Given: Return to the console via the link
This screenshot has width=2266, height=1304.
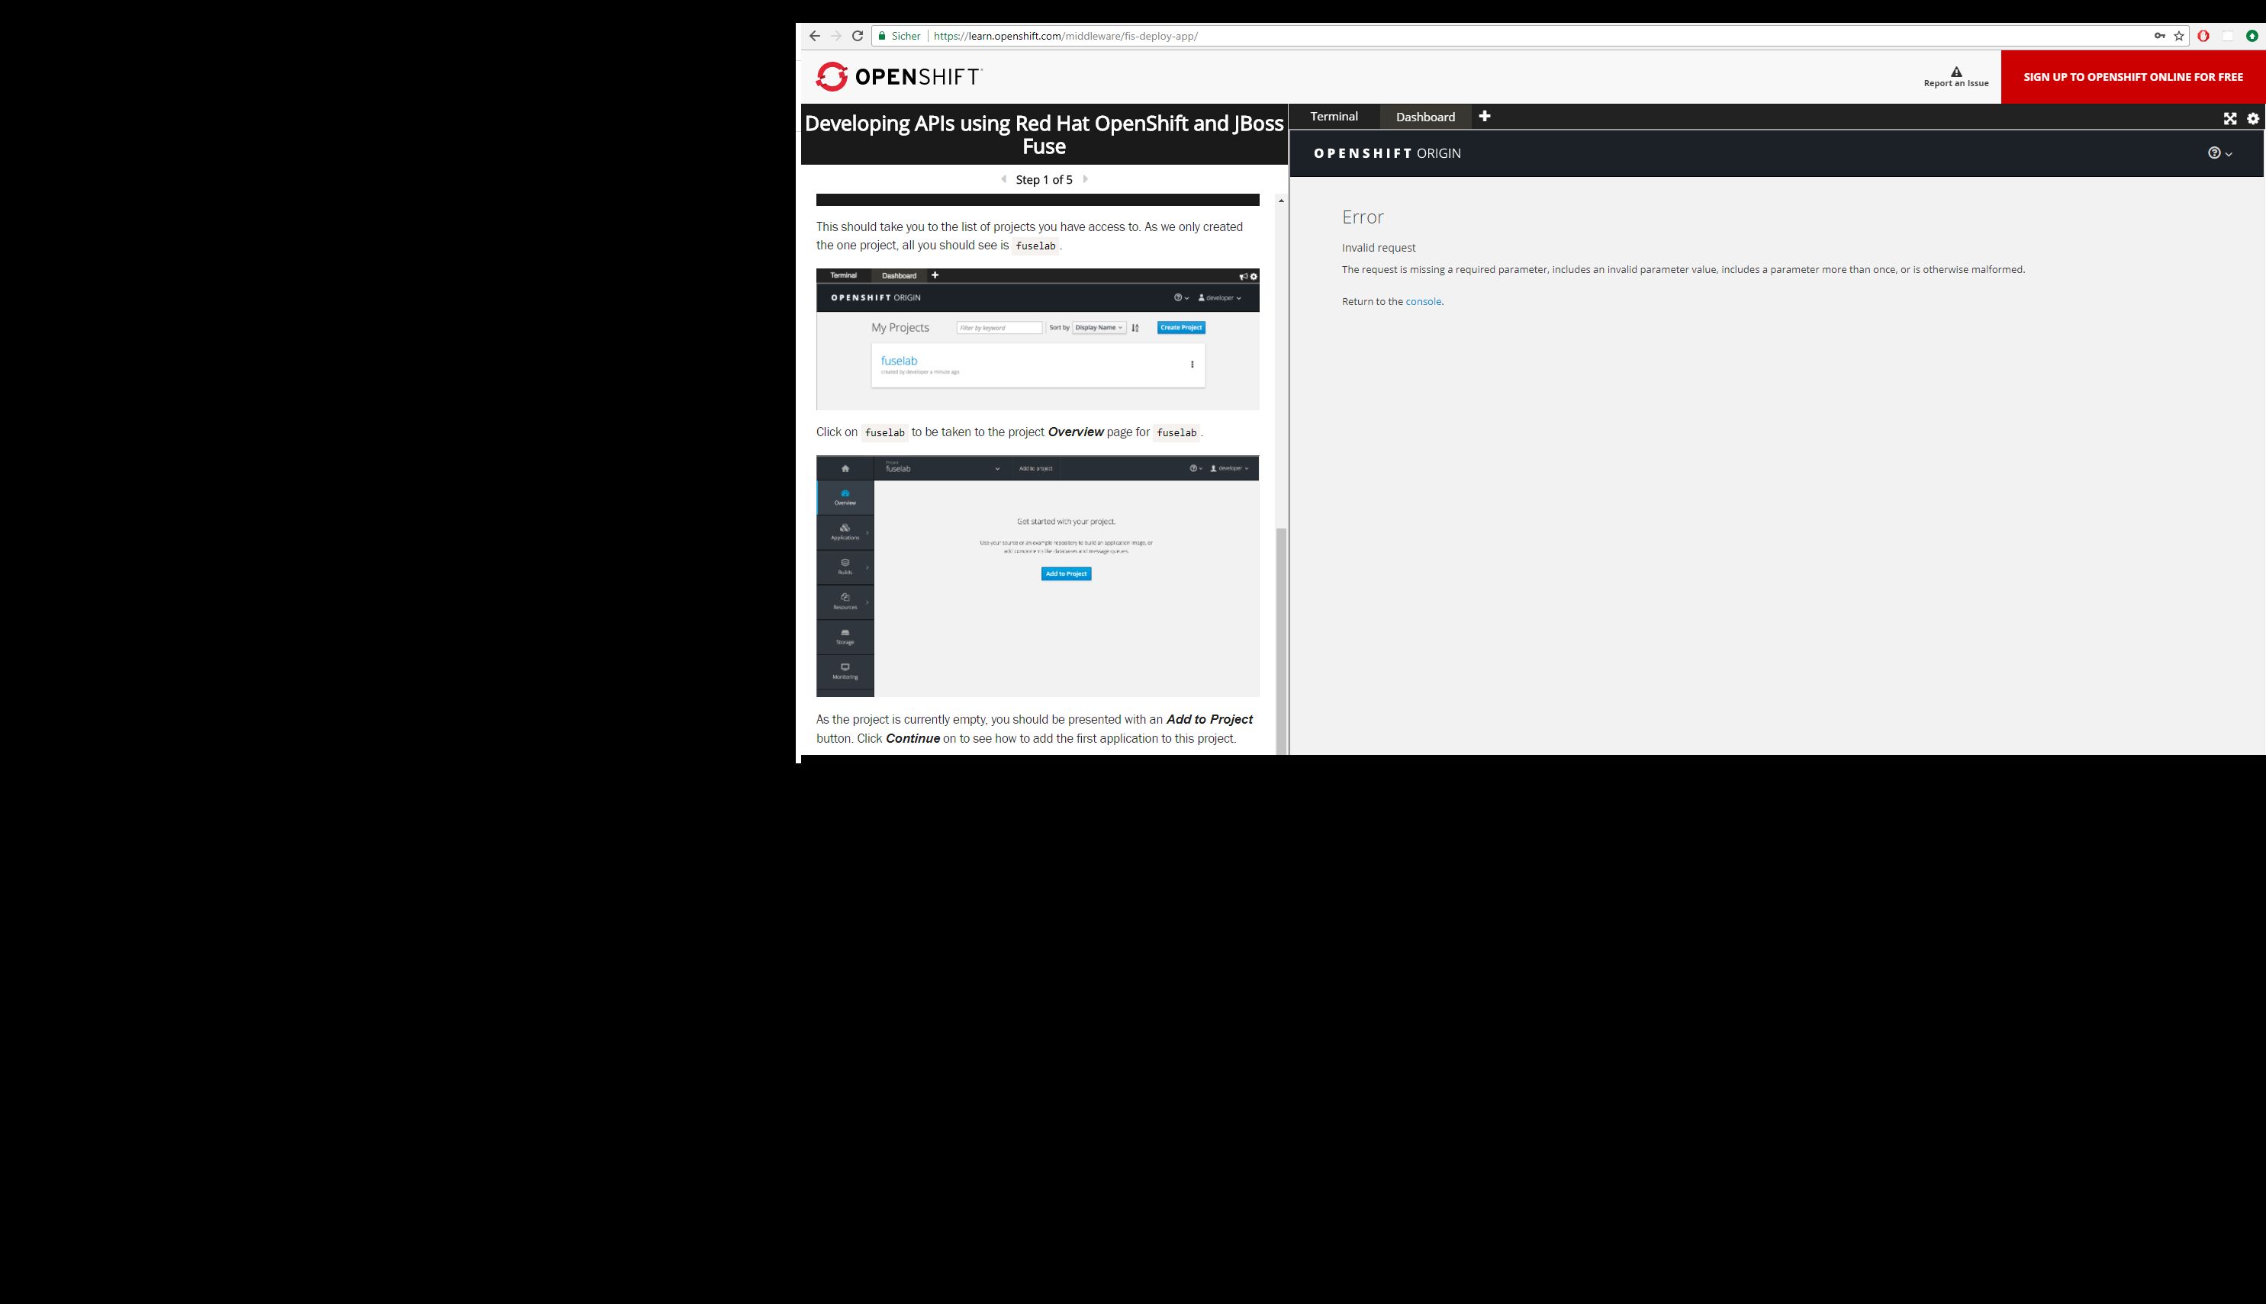Looking at the screenshot, I should [1424, 301].
